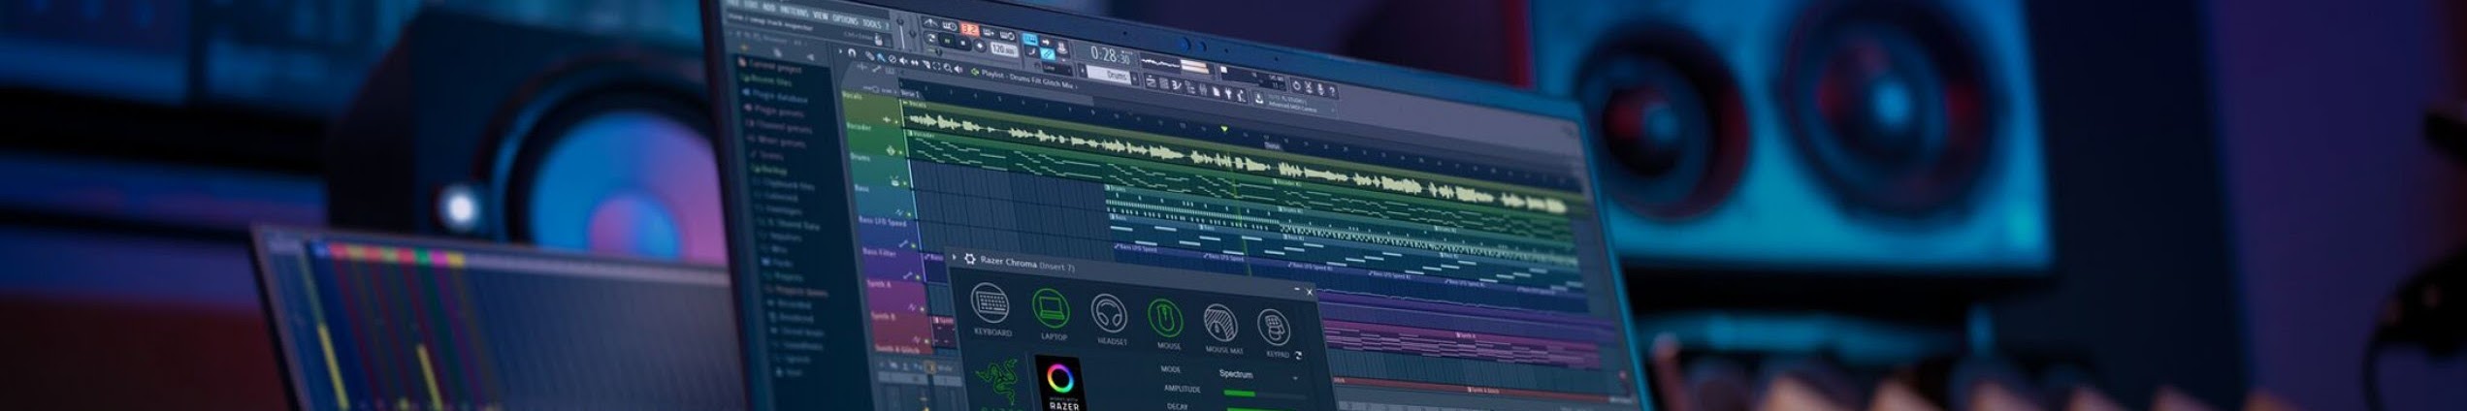Open the Line snap dropdown
This screenshot has width=2467, height=411.
click(1057, 68)
